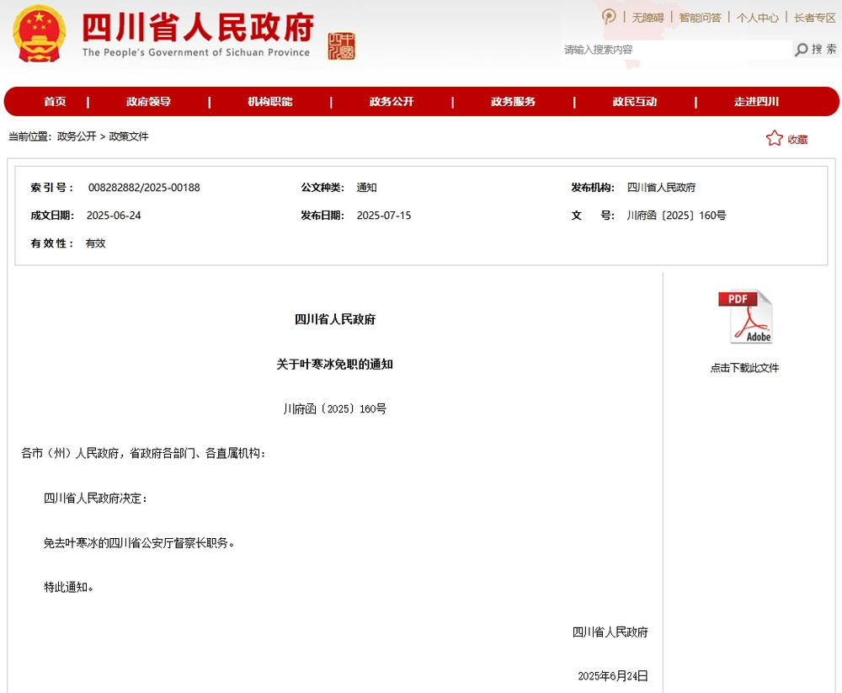This screenshot has height=693, width=842.
Task: Open 政民互动 menu item
Action: tap(635, 102)
